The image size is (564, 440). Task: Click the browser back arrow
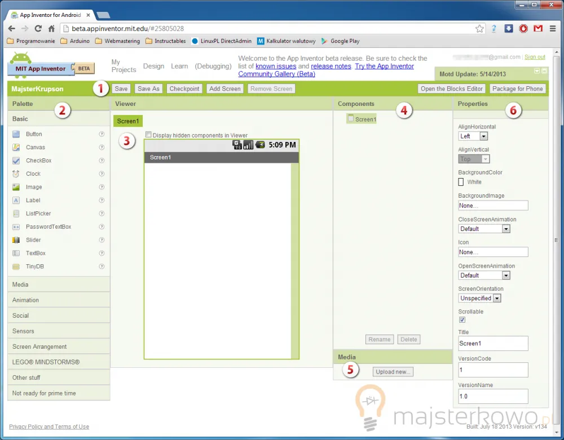coord(11,28)
